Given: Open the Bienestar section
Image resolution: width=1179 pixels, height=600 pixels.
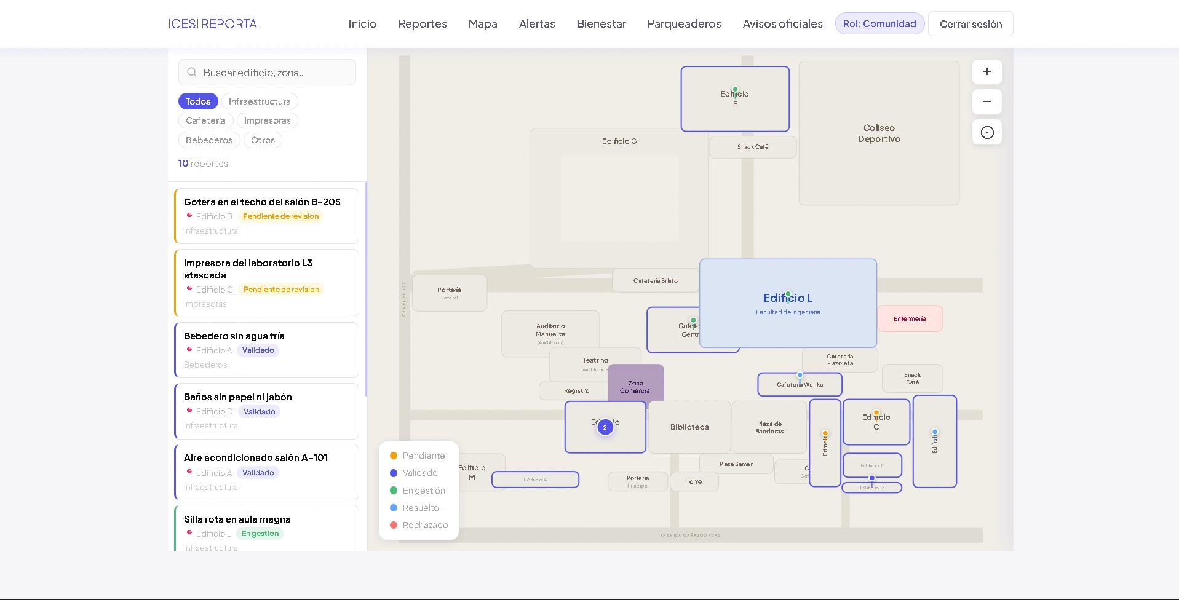Looking at the screenshot, I should pos(601,24).
